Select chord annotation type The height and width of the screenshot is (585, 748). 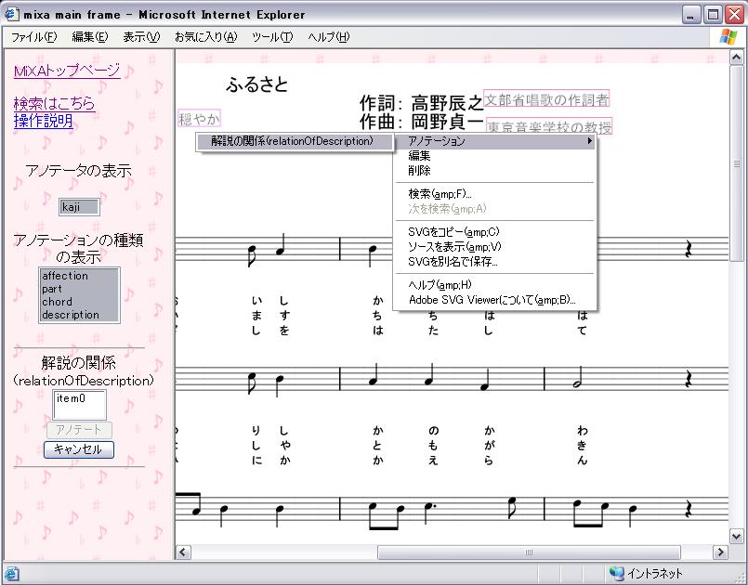79,302
